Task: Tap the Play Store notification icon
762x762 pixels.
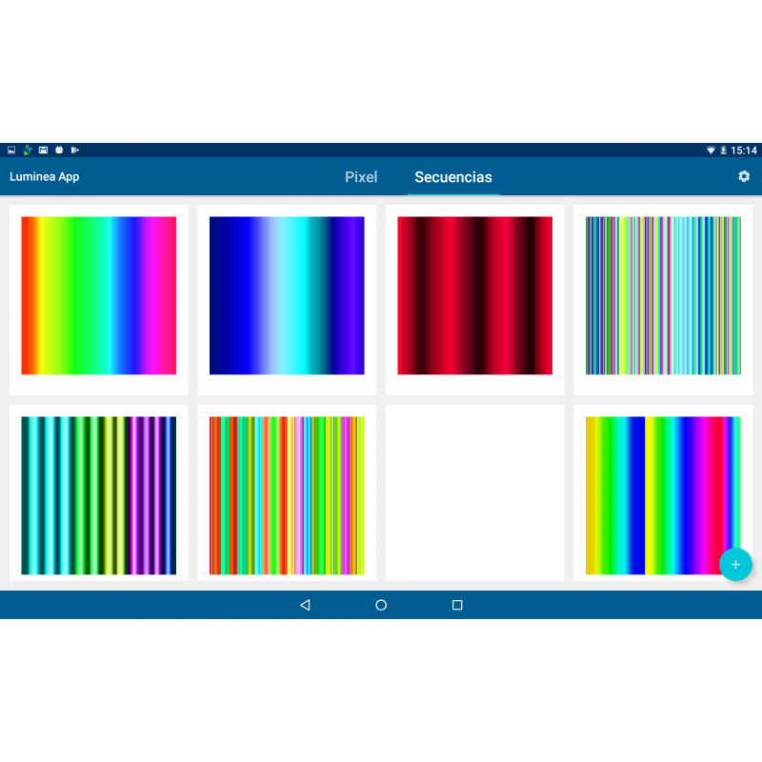Action: coord(75,150)
